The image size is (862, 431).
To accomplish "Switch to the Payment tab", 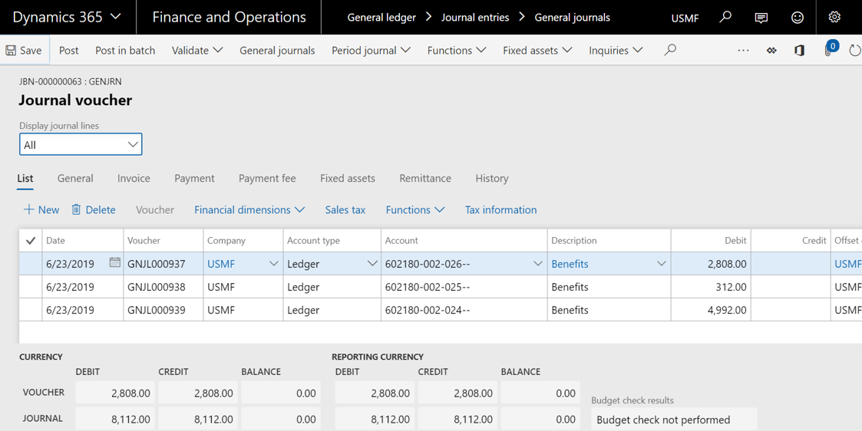I will point(194,179).
